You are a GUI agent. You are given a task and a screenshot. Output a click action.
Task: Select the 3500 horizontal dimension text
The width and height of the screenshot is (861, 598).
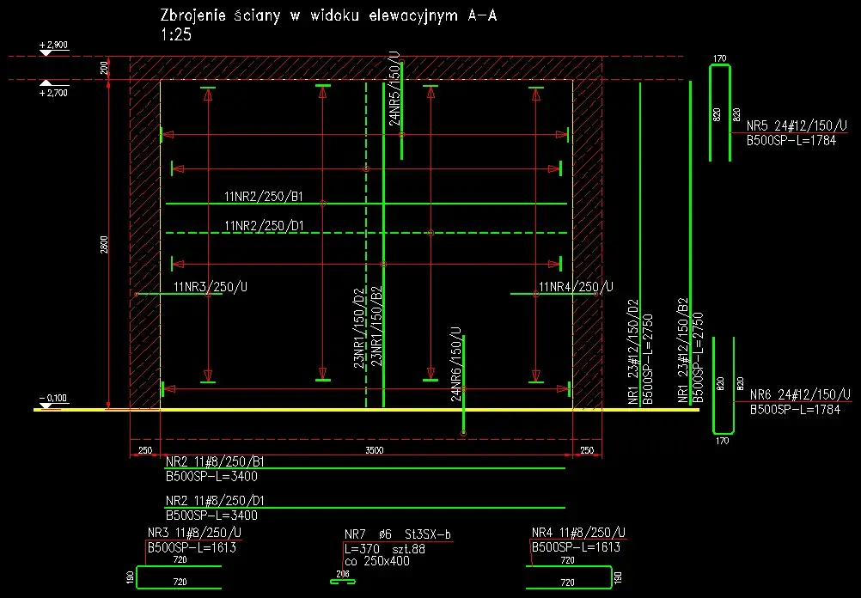(x=375, y=449)
